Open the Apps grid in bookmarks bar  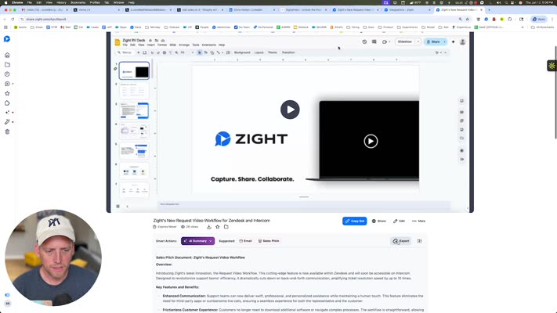click(5, 27)
